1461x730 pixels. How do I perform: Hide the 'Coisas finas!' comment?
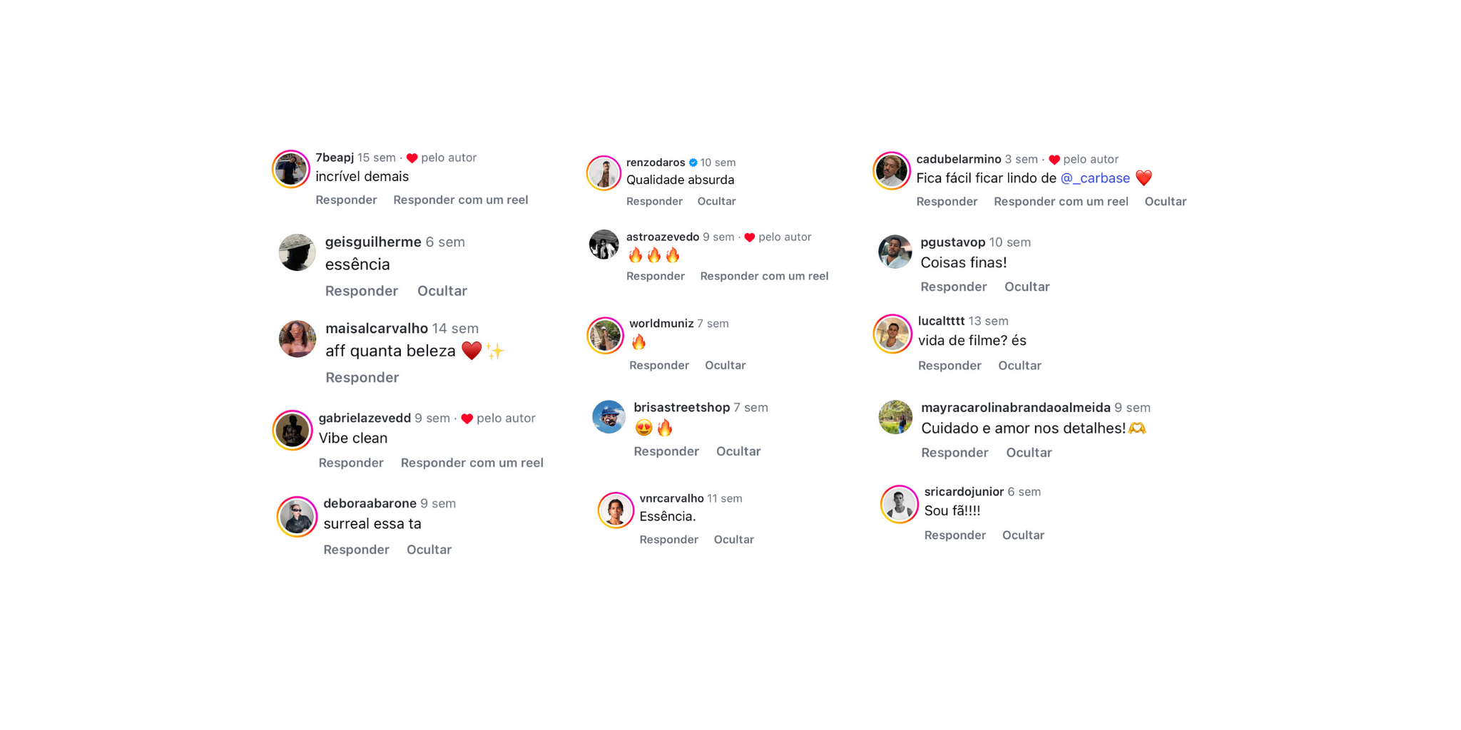pyautogui.click(x=1027, y=287)
